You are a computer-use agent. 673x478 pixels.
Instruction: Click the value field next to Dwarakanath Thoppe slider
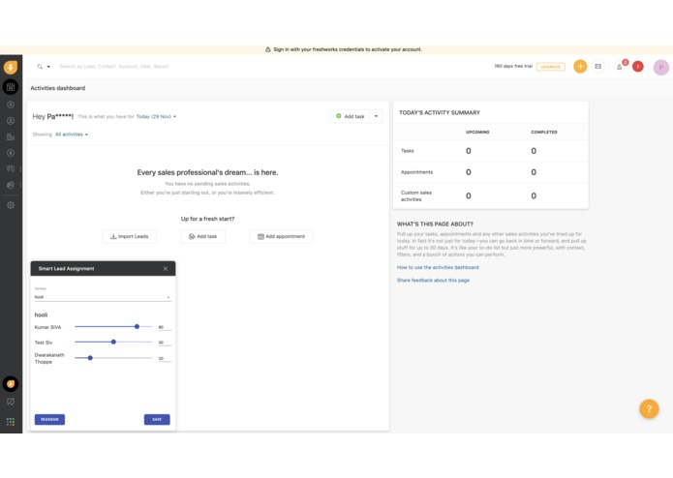[165, 358]
